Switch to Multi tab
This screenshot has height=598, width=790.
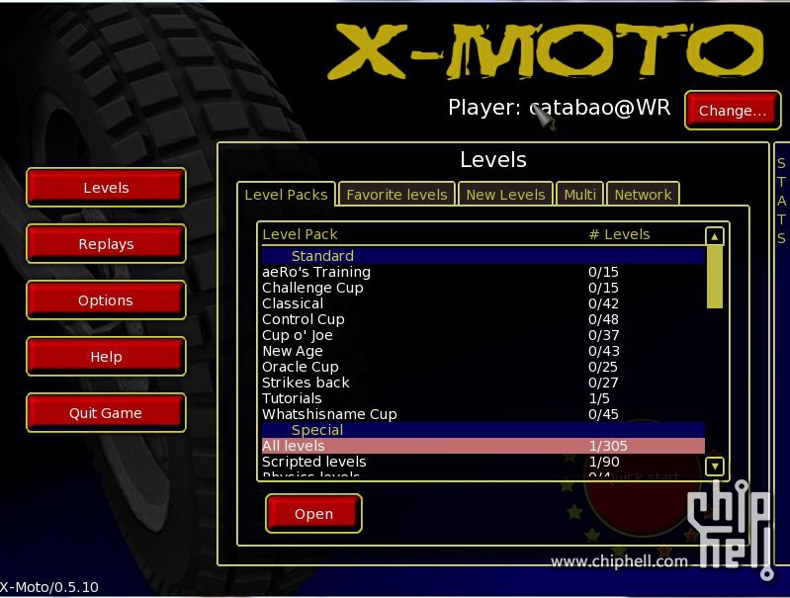click(x=579, y=195)
